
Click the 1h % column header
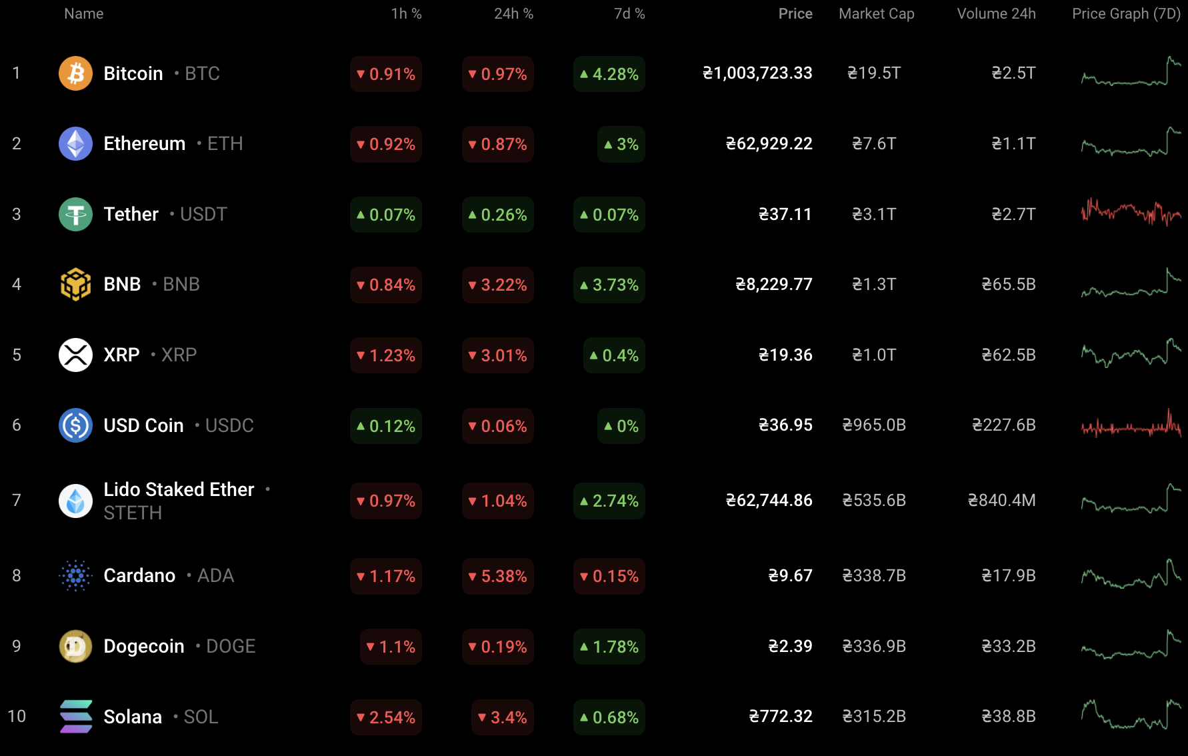tap(406, 13)
